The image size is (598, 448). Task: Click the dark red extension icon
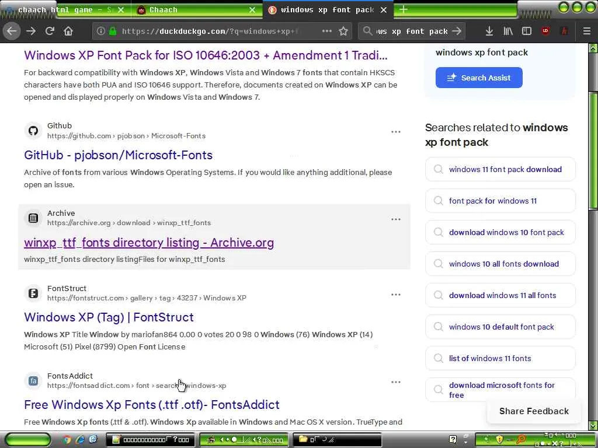pos(564,31)
